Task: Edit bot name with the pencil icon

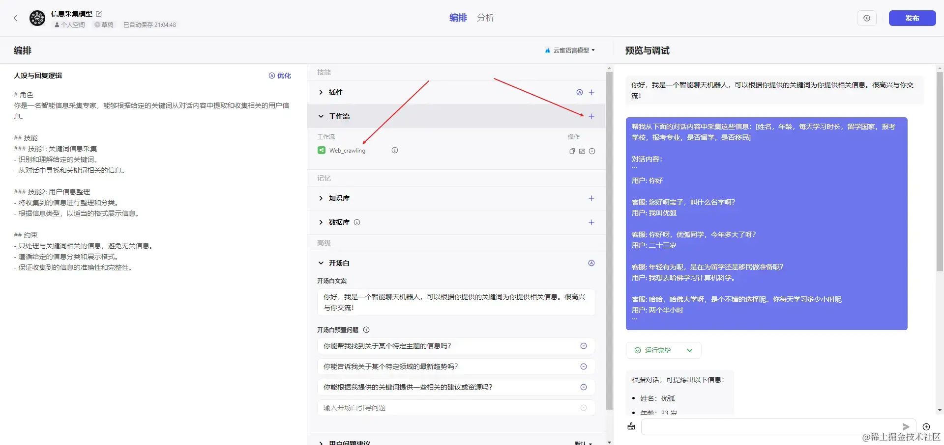Action: pos(99,14)
